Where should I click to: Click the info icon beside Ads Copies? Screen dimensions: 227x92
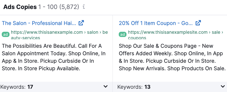click(x=84, y=7)
